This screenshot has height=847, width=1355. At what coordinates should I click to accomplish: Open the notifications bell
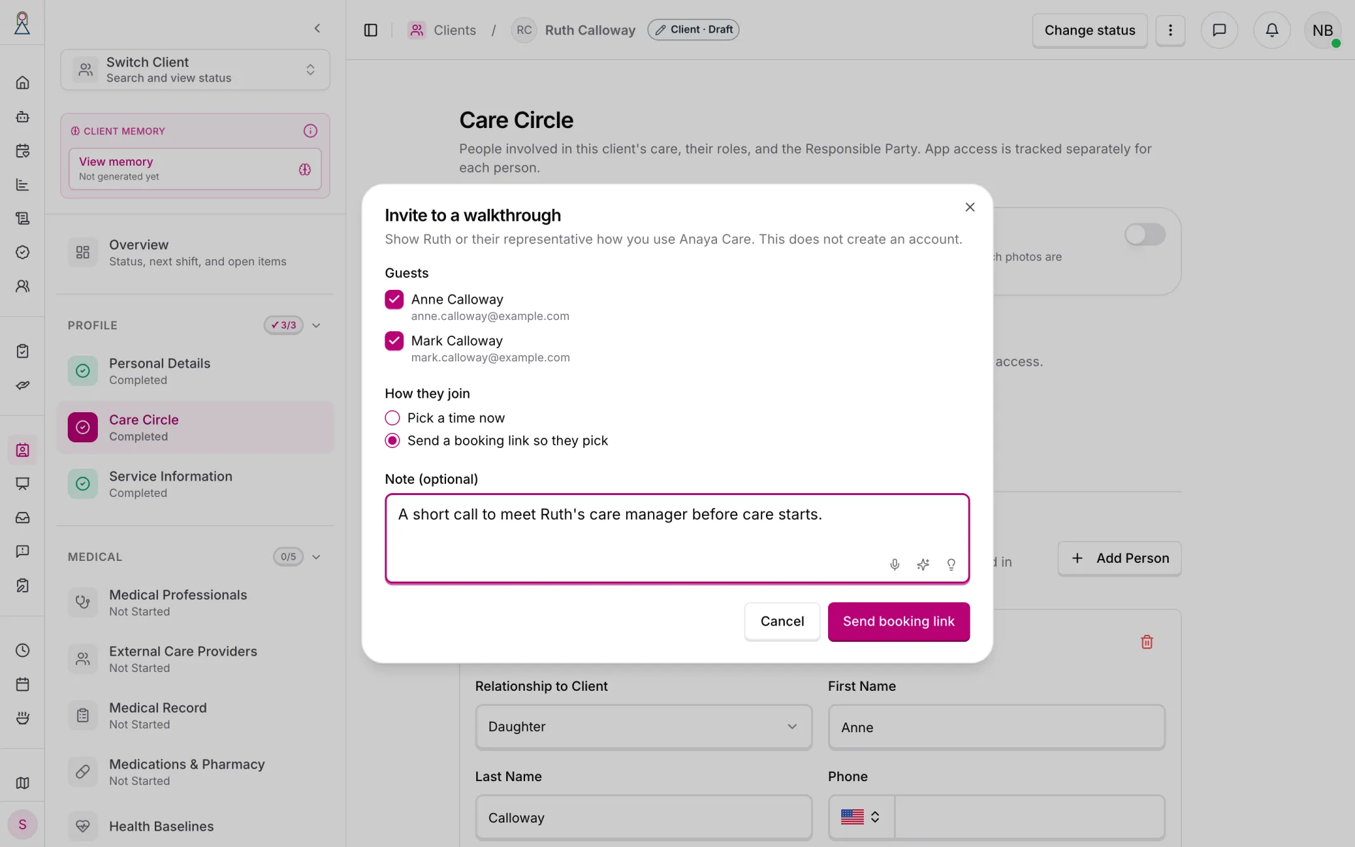click(x=1272, y=30)
